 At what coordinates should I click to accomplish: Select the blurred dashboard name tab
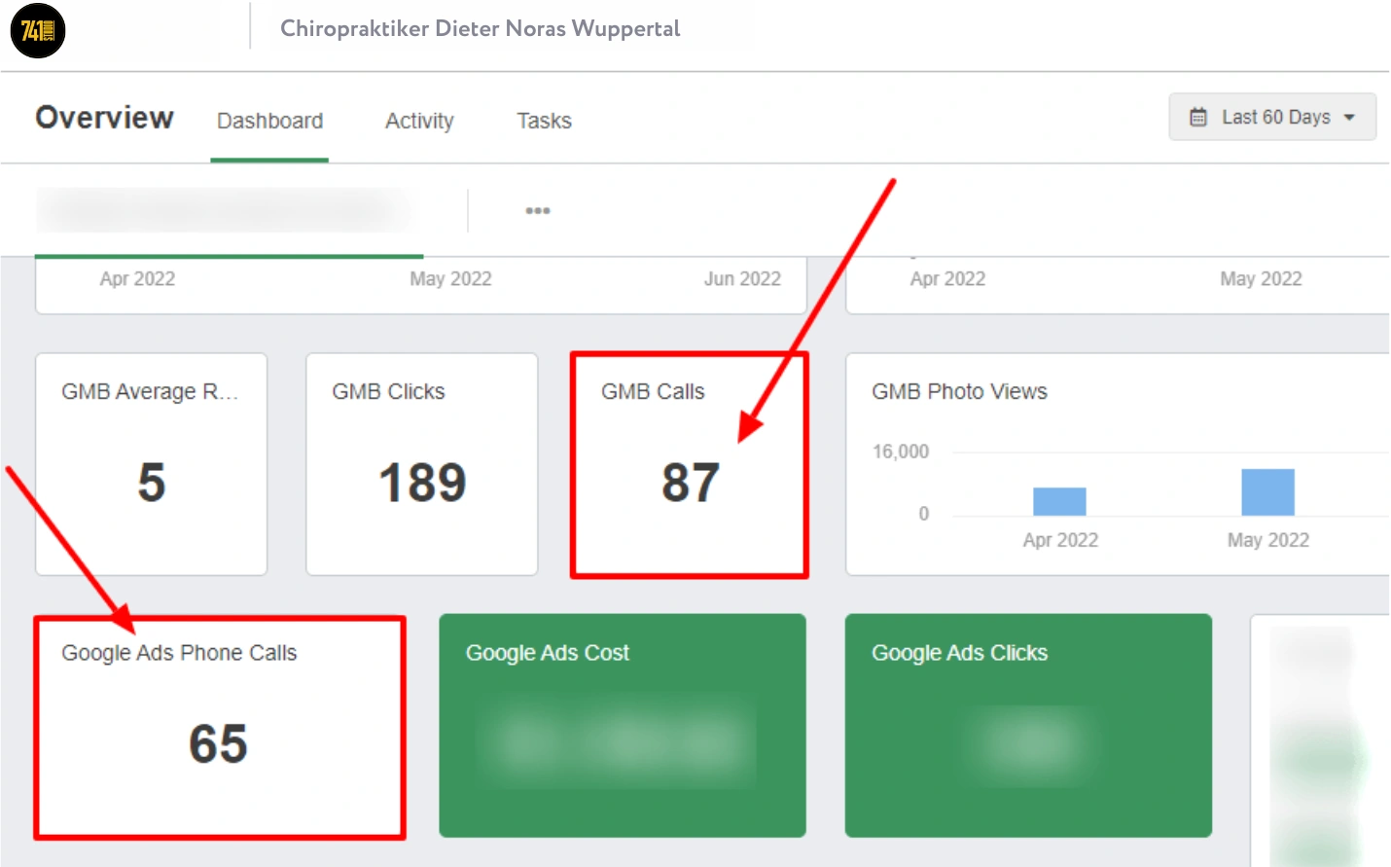224,210
